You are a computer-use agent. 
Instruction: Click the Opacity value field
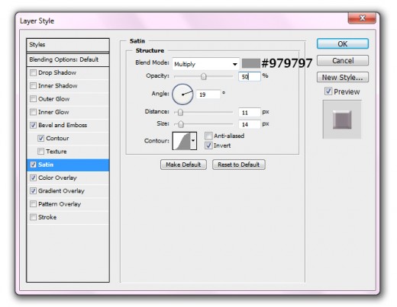tap(250, 76)
